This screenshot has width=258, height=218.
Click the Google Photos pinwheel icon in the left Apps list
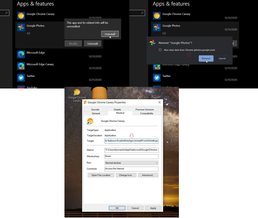click(21, 27)
